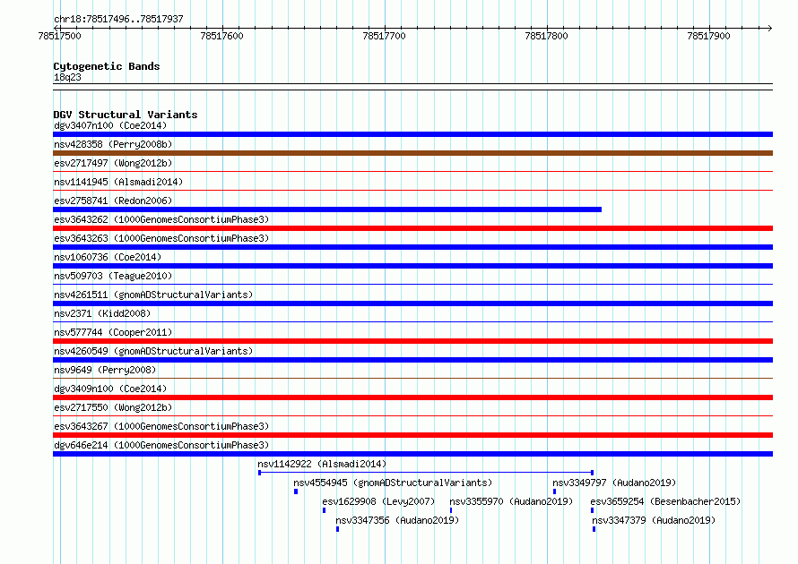Screen dimensions: 798x564
Task: Open the nsv1142922 (Alsmadi2014) label
Action: tap(322, 464)
